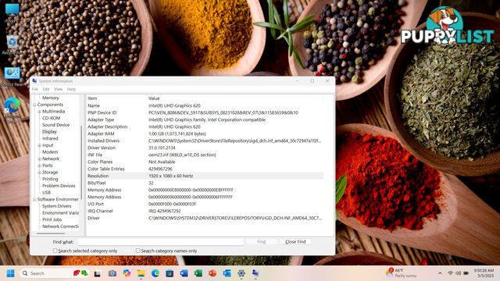Select the Display category in the tree
This screenshot has height=281, width=500.
(x=49, y=132)
